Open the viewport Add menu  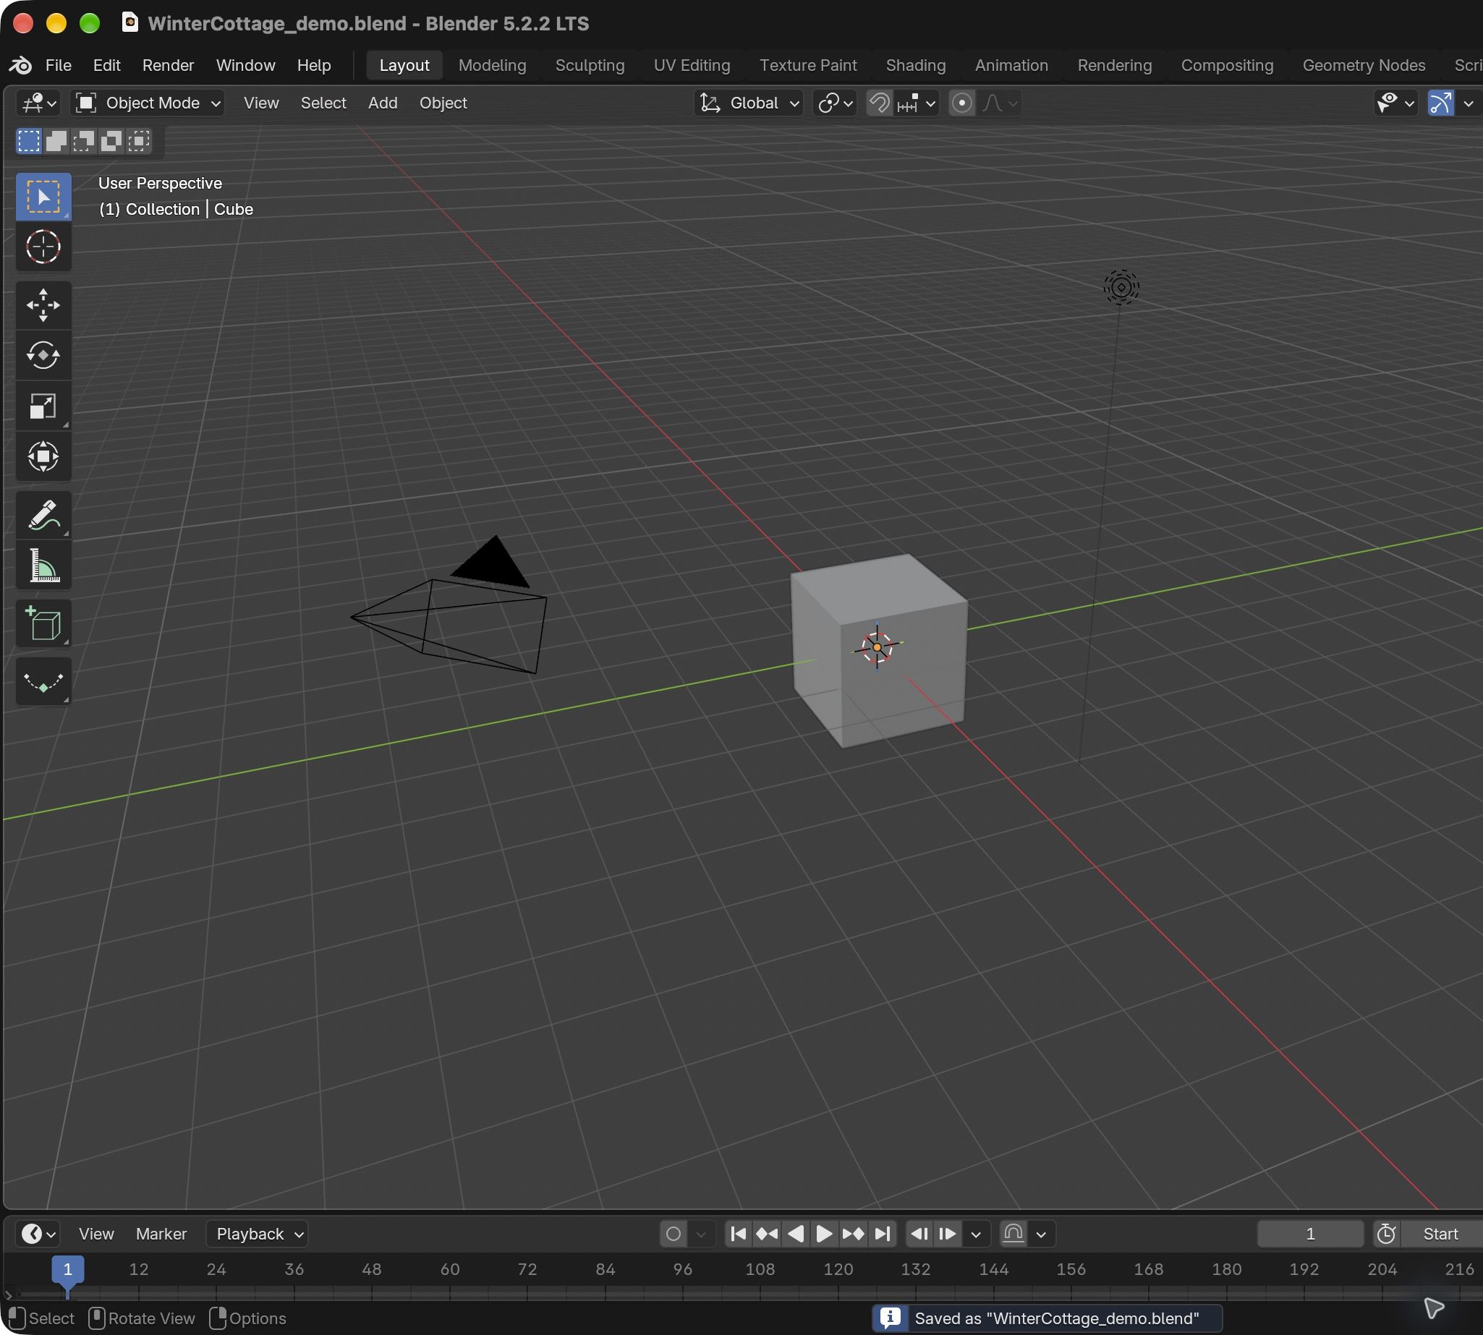click(x=382, y=103)
